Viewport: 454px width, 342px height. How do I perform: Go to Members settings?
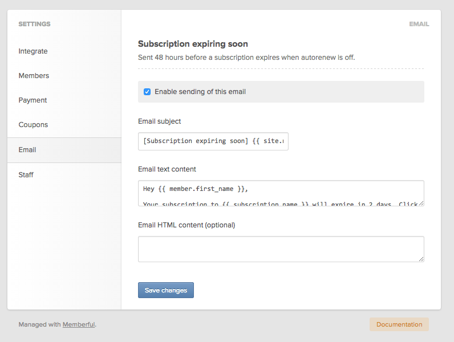click(x=34, y=76)
